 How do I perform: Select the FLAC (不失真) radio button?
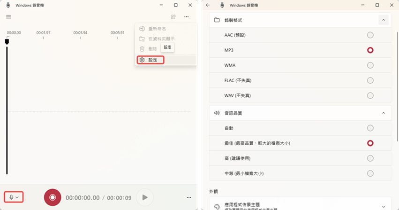coord(370,80)
